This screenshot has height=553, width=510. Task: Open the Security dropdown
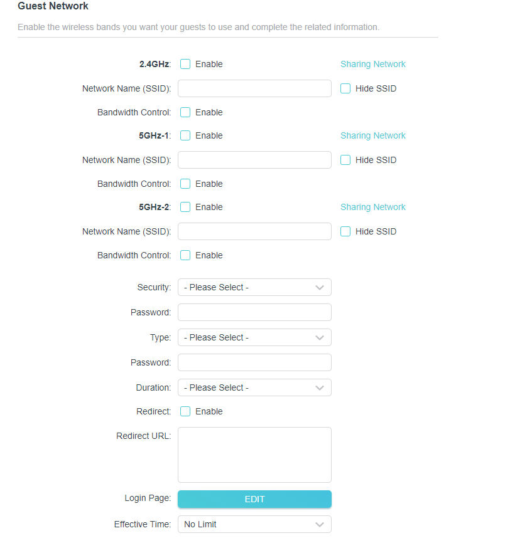tap(254, 287)
